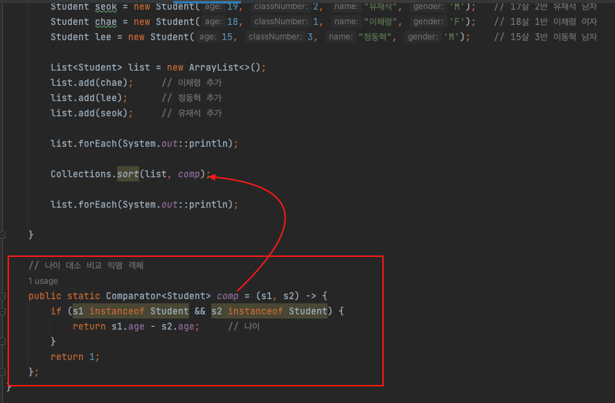The width and height of the screenshot is (615, 403).
Task: Collapse the comp lambda fold marker
Action: pos(2,296)
